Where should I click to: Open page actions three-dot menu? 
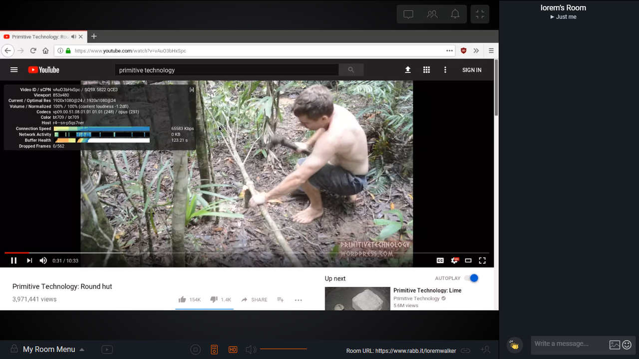450,50
